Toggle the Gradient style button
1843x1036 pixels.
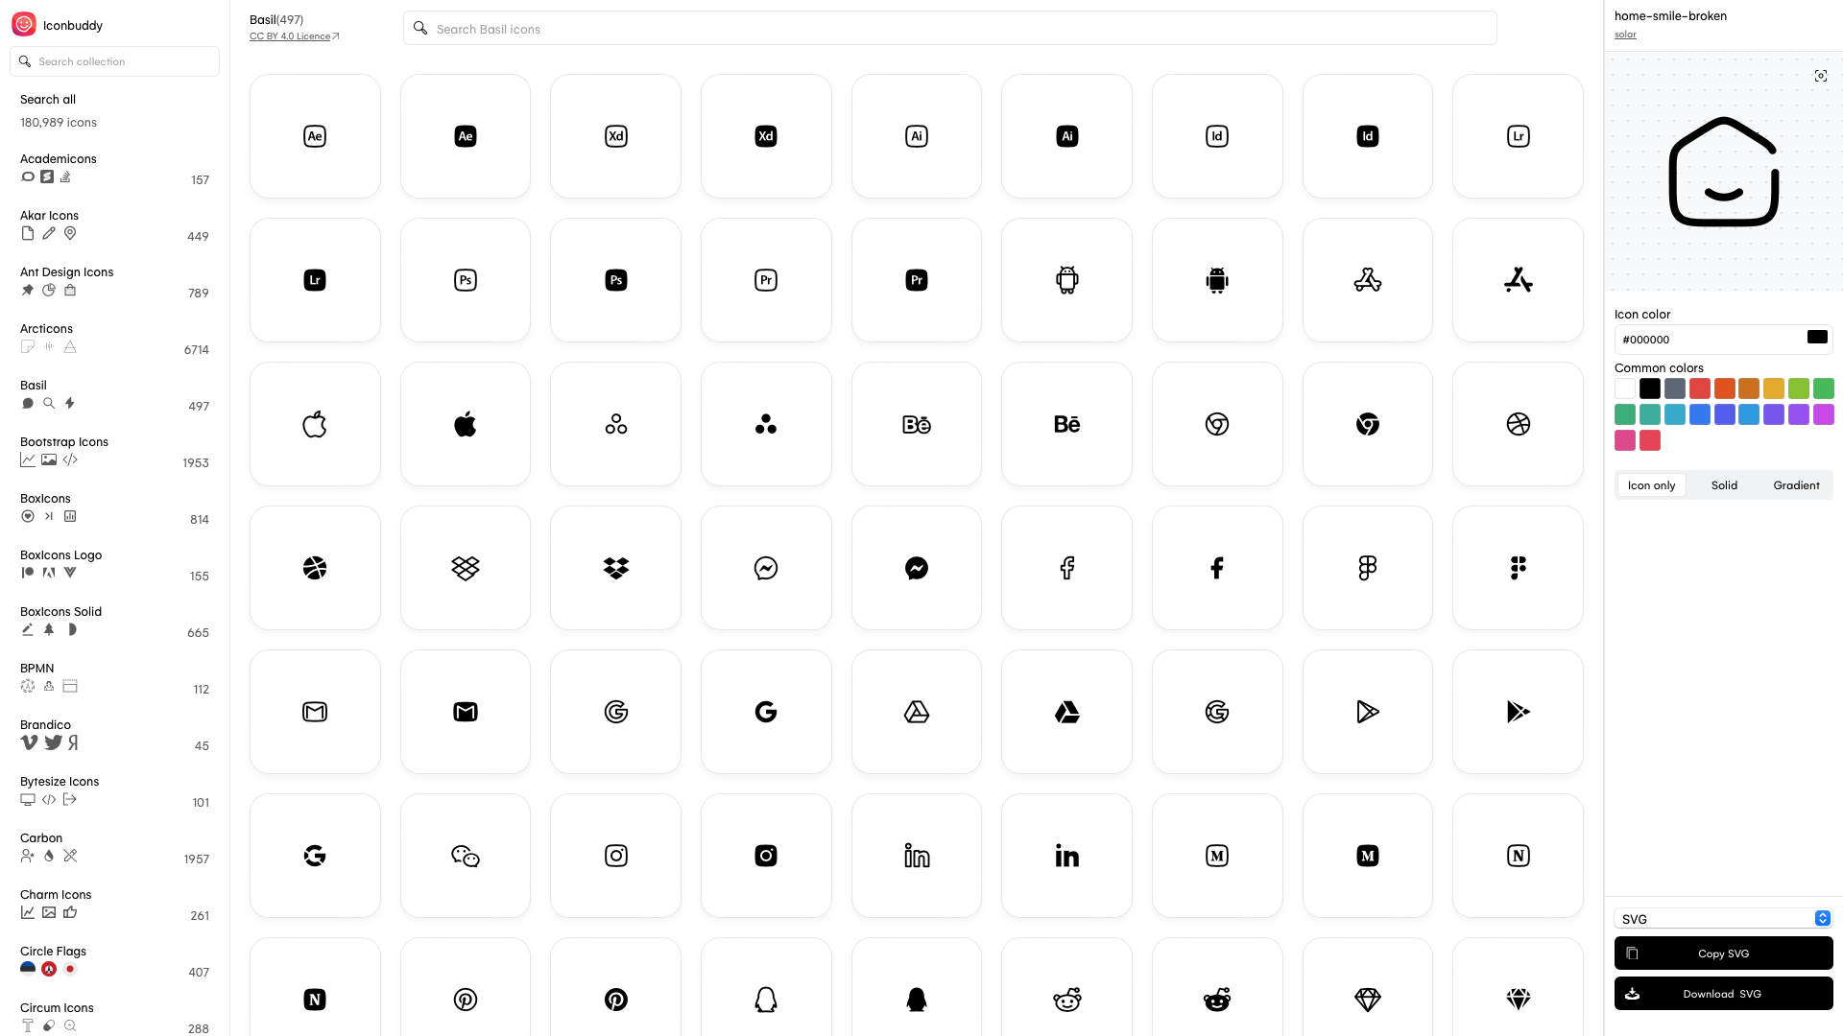pos(1796,484)
